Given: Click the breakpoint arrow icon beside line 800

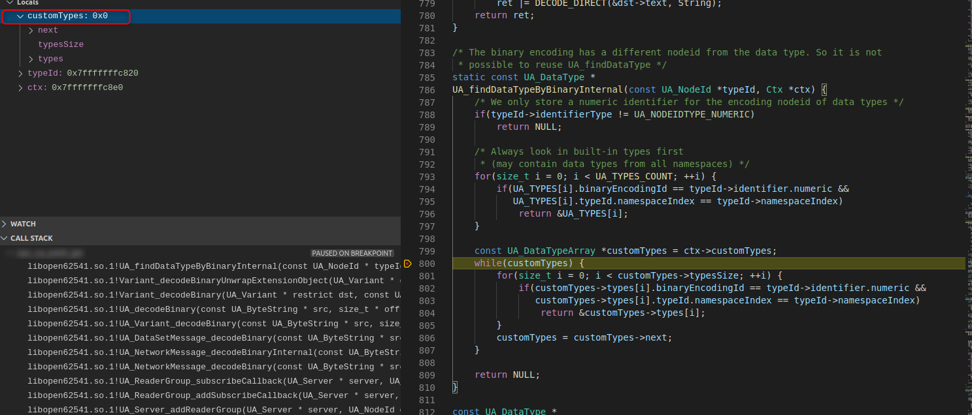Looking at the screenshot, I should point(409,263).
